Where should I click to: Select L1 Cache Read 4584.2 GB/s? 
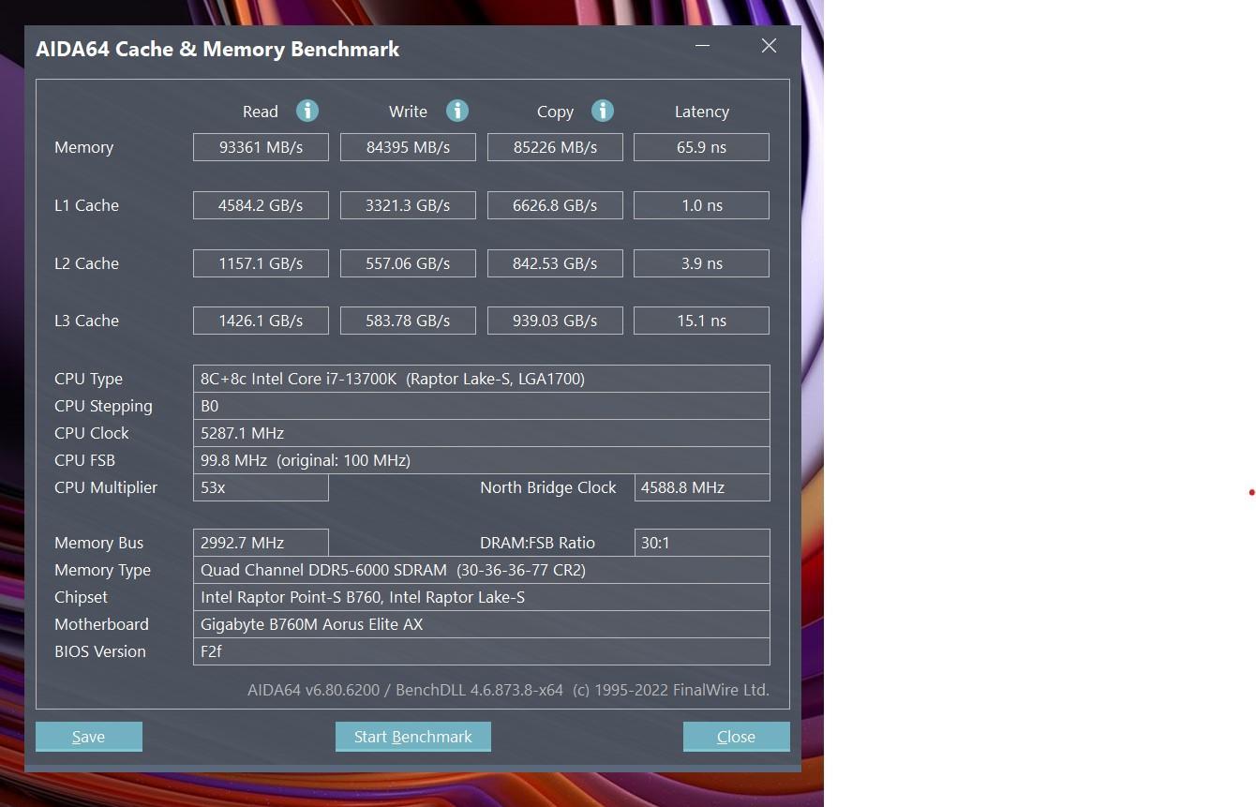click(261, 205)
